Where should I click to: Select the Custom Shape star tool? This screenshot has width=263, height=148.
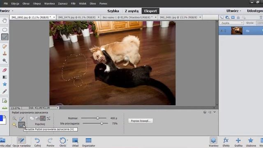coord(5,84)
